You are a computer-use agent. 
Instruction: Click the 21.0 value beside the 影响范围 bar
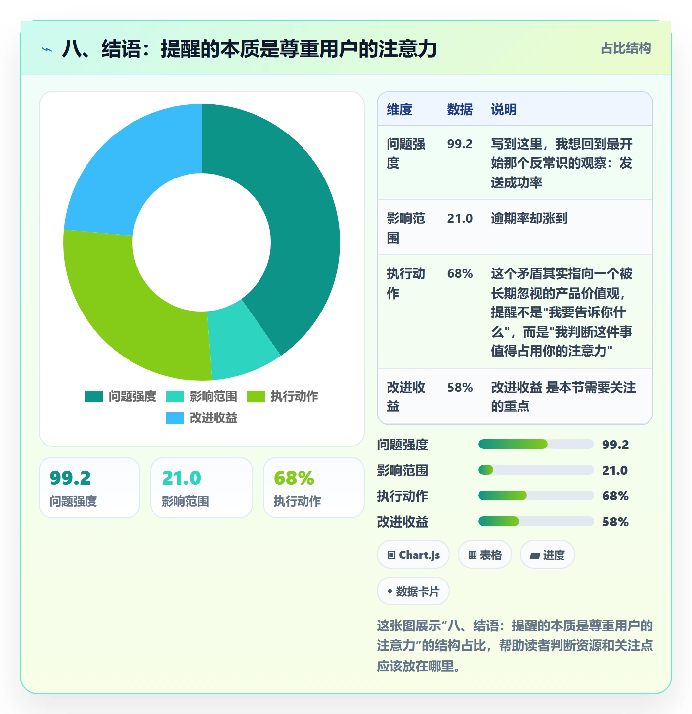pos(615,470)
